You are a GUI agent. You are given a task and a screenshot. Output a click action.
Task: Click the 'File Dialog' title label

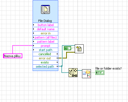(x=45, y=21)
